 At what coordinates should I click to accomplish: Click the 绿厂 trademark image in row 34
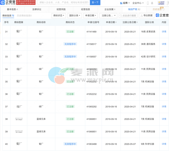[x=19, y=69]
